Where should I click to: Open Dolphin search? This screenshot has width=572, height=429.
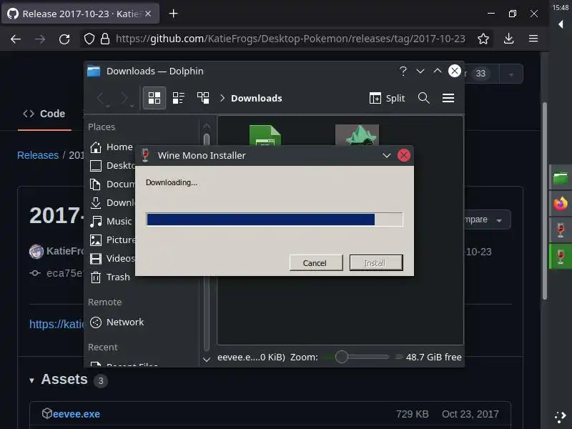pyautogui.click(x=423, y=98)
